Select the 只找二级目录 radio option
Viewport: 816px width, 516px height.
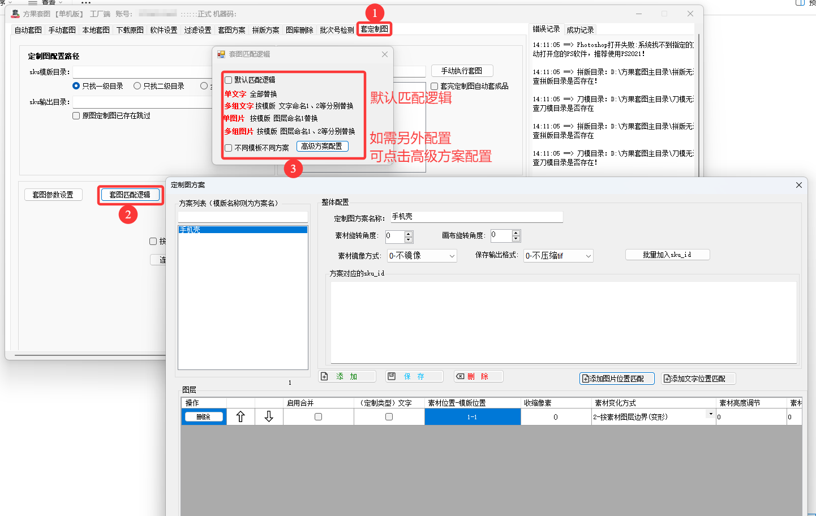point(137,86)
